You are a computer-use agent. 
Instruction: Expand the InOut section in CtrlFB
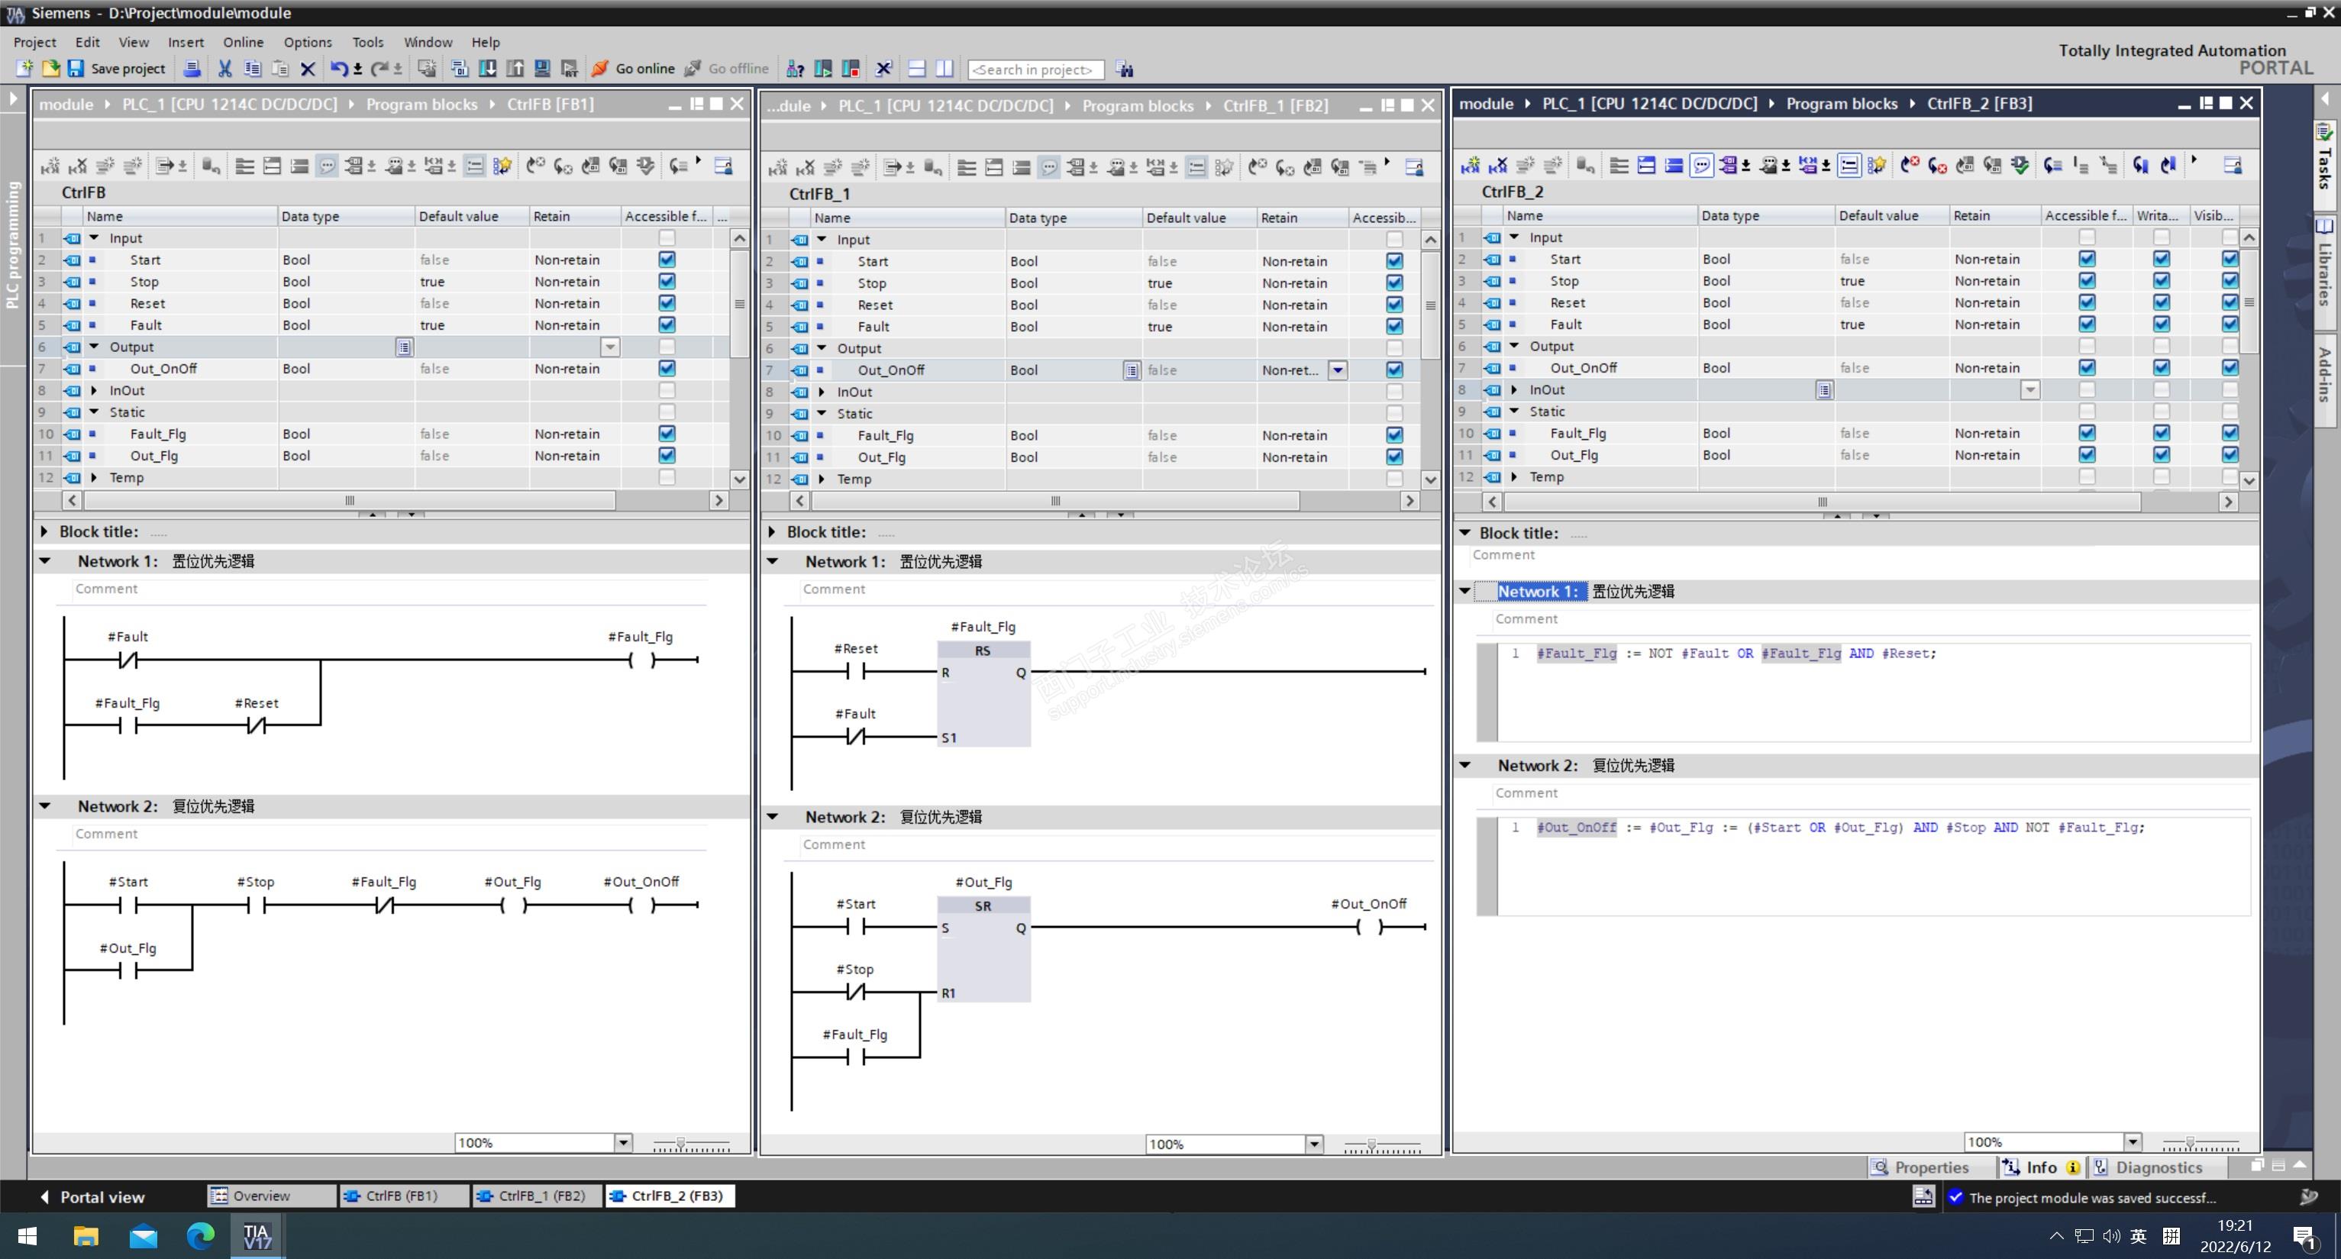[95, 391]
